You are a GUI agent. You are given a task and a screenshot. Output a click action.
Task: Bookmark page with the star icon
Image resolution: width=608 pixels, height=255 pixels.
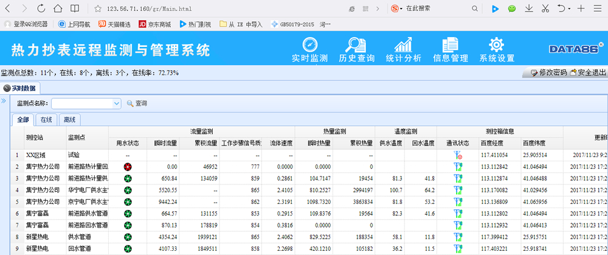tap(97, 9)
